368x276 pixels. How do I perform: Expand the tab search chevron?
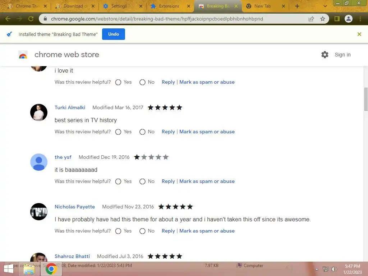pos(325,6)
